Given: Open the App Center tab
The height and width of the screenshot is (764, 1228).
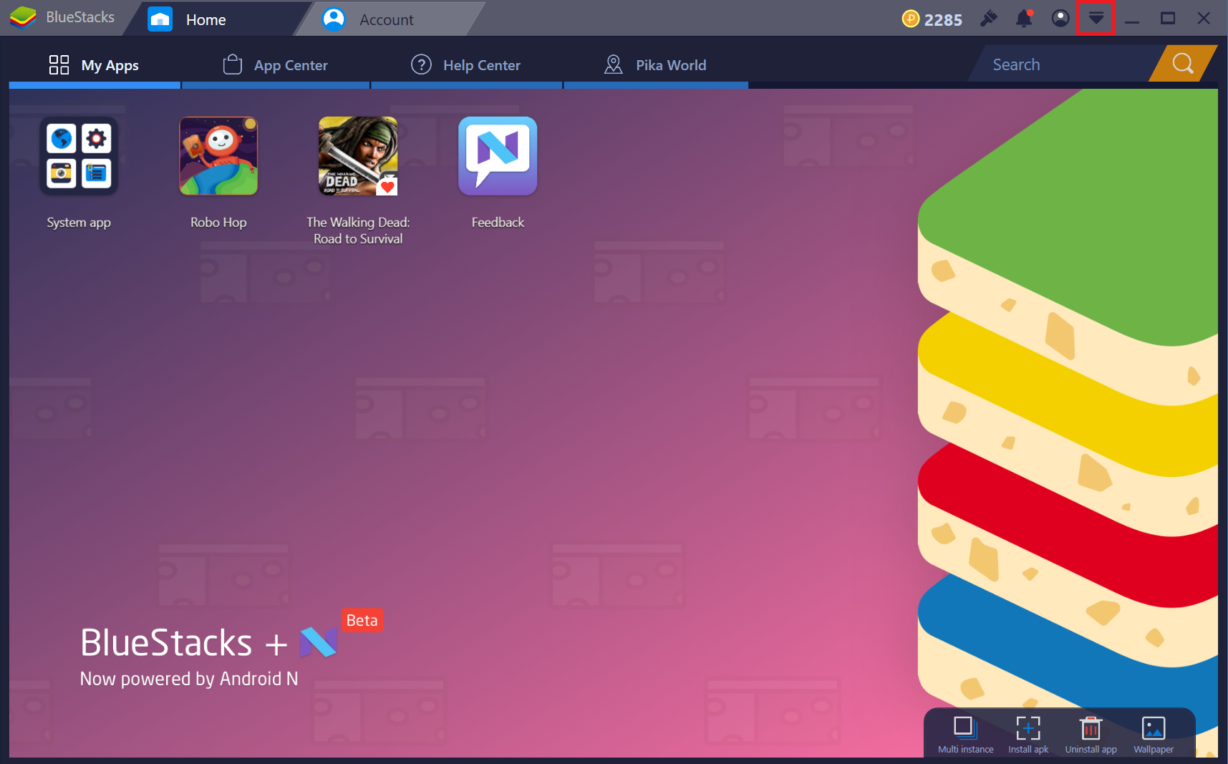Looking at the screenshot, I should (276, 65).
